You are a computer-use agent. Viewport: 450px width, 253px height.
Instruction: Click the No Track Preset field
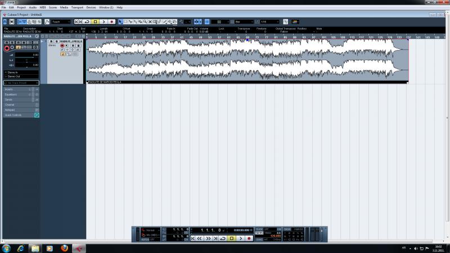point(20,83)
